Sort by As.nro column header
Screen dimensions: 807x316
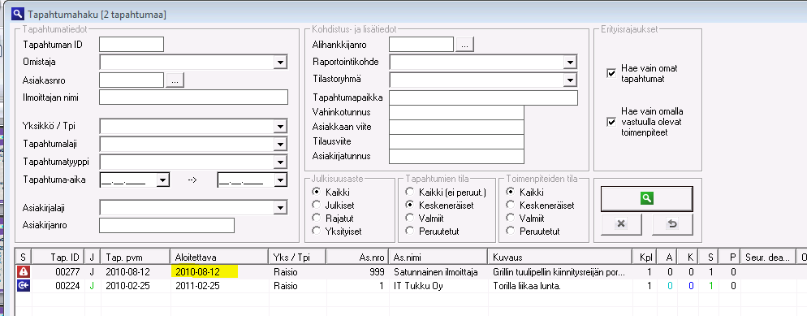point(357,257)
